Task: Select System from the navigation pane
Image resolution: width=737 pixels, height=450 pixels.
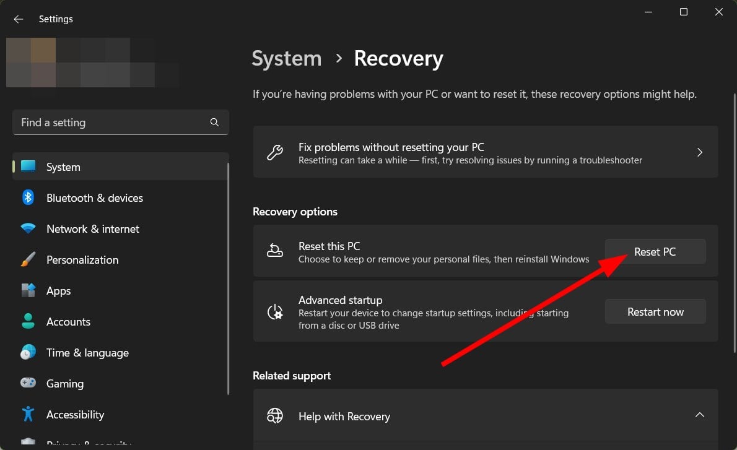Action: coord(63,167)
